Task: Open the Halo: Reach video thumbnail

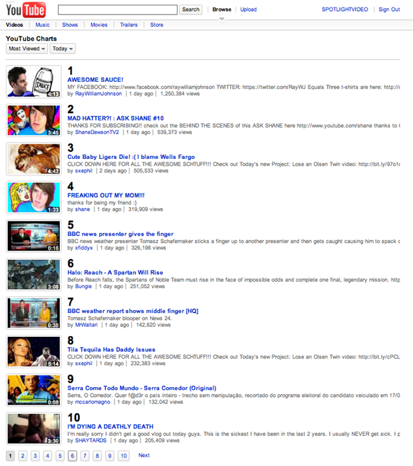Action: 34,274
